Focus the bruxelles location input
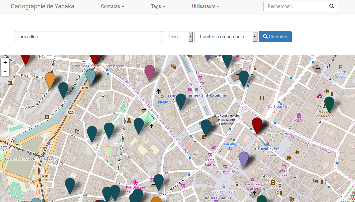Image resolution: width=355 pixels, height=202 pixels. click(88, 37)
